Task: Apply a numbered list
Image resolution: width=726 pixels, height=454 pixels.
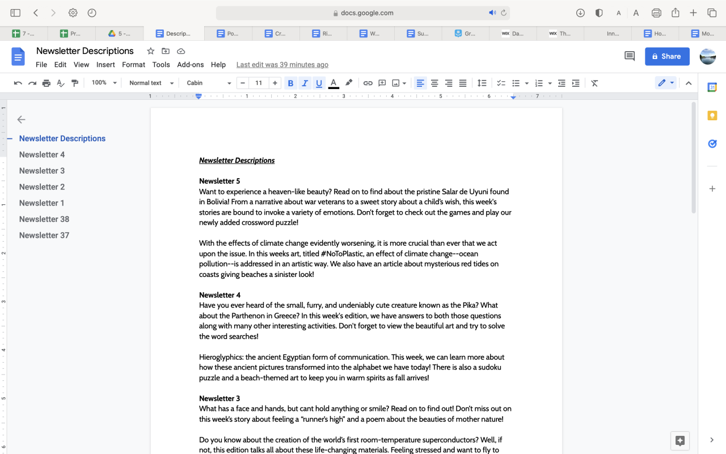Action: coord(539,83)
